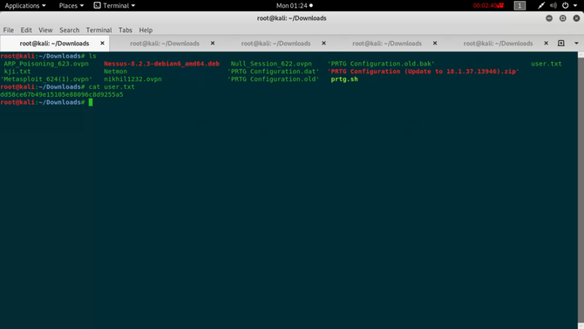
Task: Close the third terminal tab
Action: (x=323, y=44)
